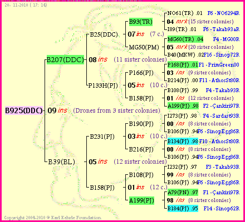Viewport: 245px width, 222px height.
Task: Click the Karl Kehrle Foundation copyright text
Action: tap(53, 218)
